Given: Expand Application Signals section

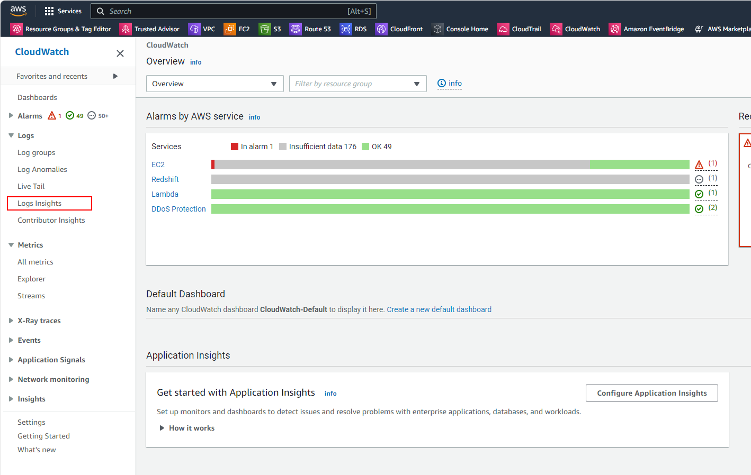Looking at the screenshot, I should pos(11,360).
